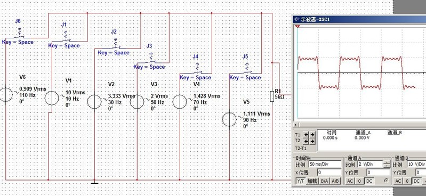Decrease Channel A scale with down stepper
Image resolution: width=426 pixels, height=196 pixels.
pos(387,166)
